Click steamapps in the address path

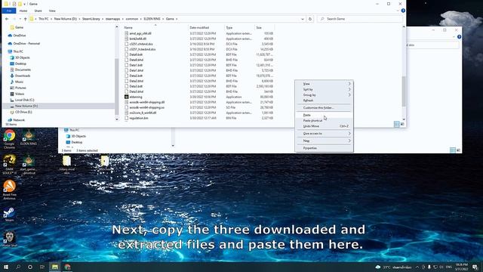112,19
